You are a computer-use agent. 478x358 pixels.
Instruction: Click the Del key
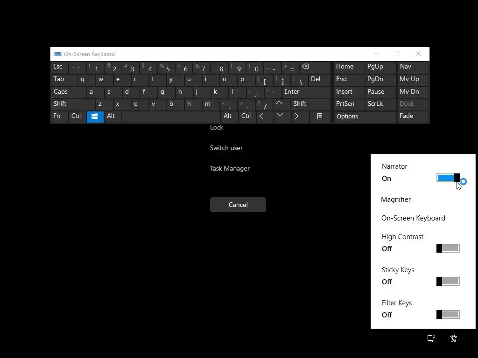pyautogui.click(x=319, y=79)
